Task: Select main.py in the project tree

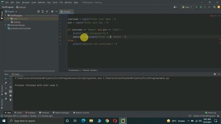Action: click(16, 22)
